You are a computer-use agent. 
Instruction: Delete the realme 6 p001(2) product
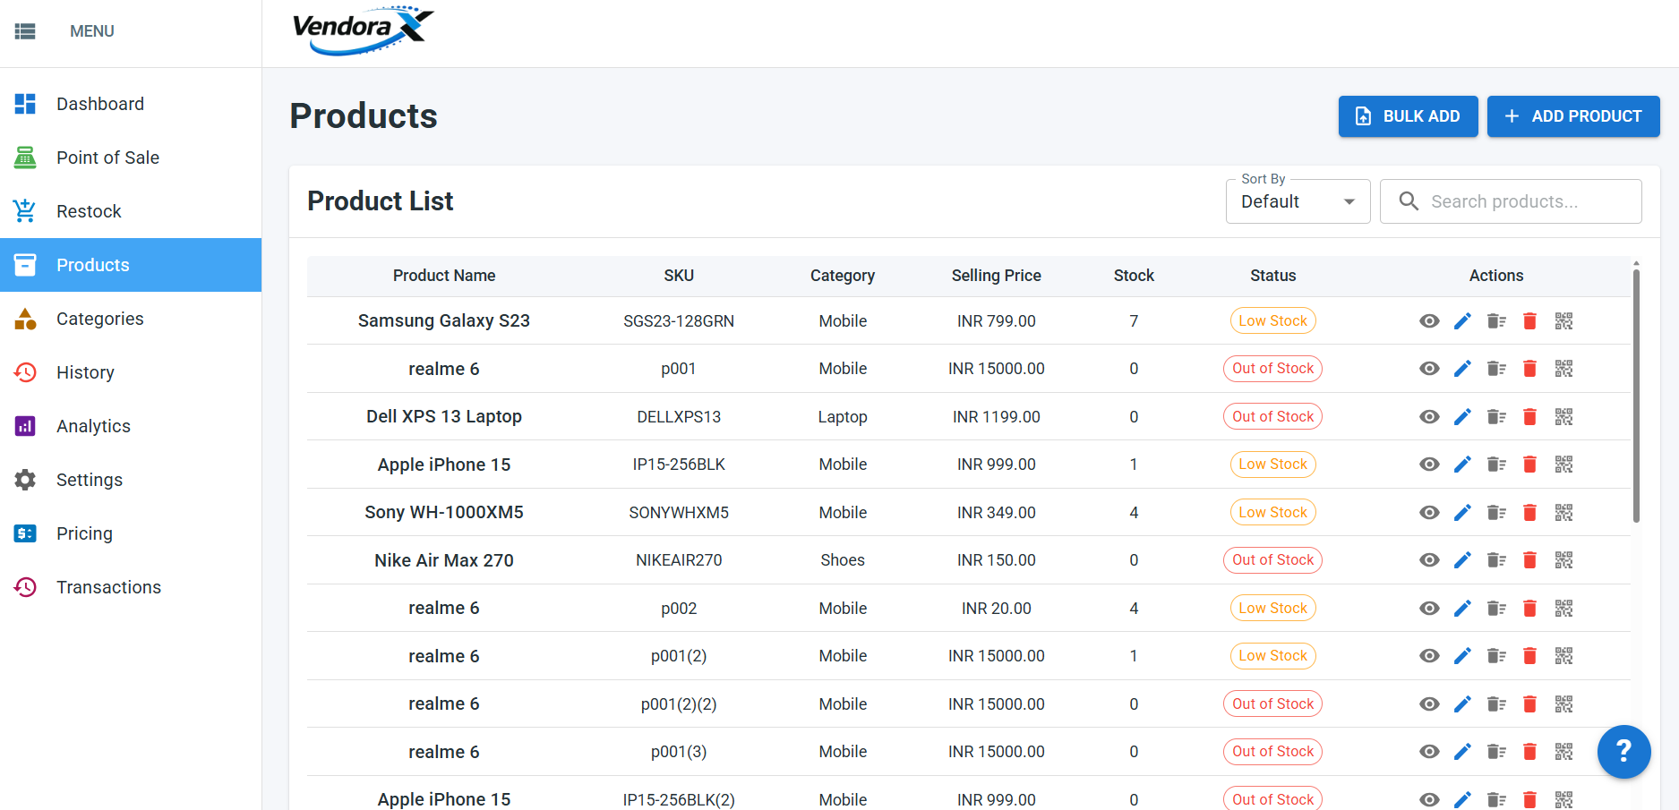[x=1529, y=656]
